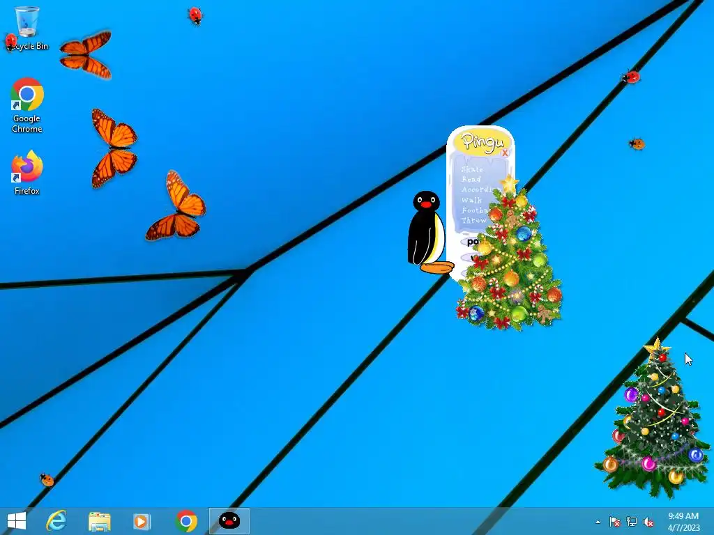Select Read in the Pingu menu

(471, 179)
